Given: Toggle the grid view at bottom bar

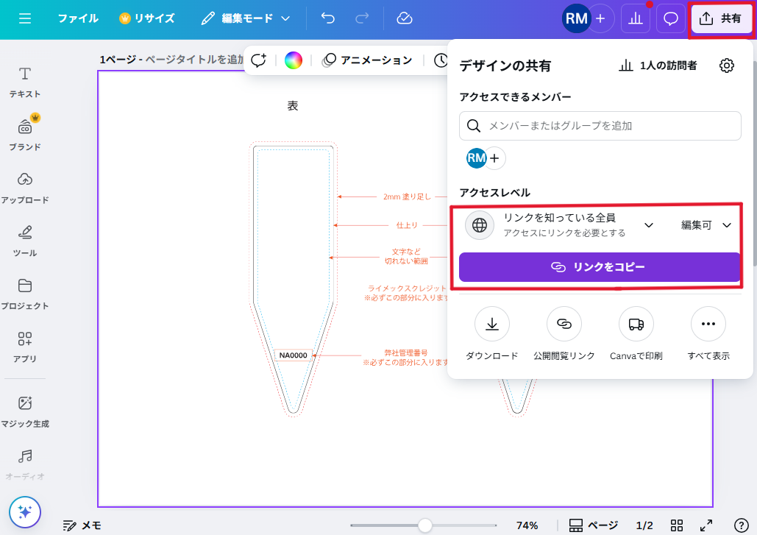Looking at the screenshot, I should 677,525.
